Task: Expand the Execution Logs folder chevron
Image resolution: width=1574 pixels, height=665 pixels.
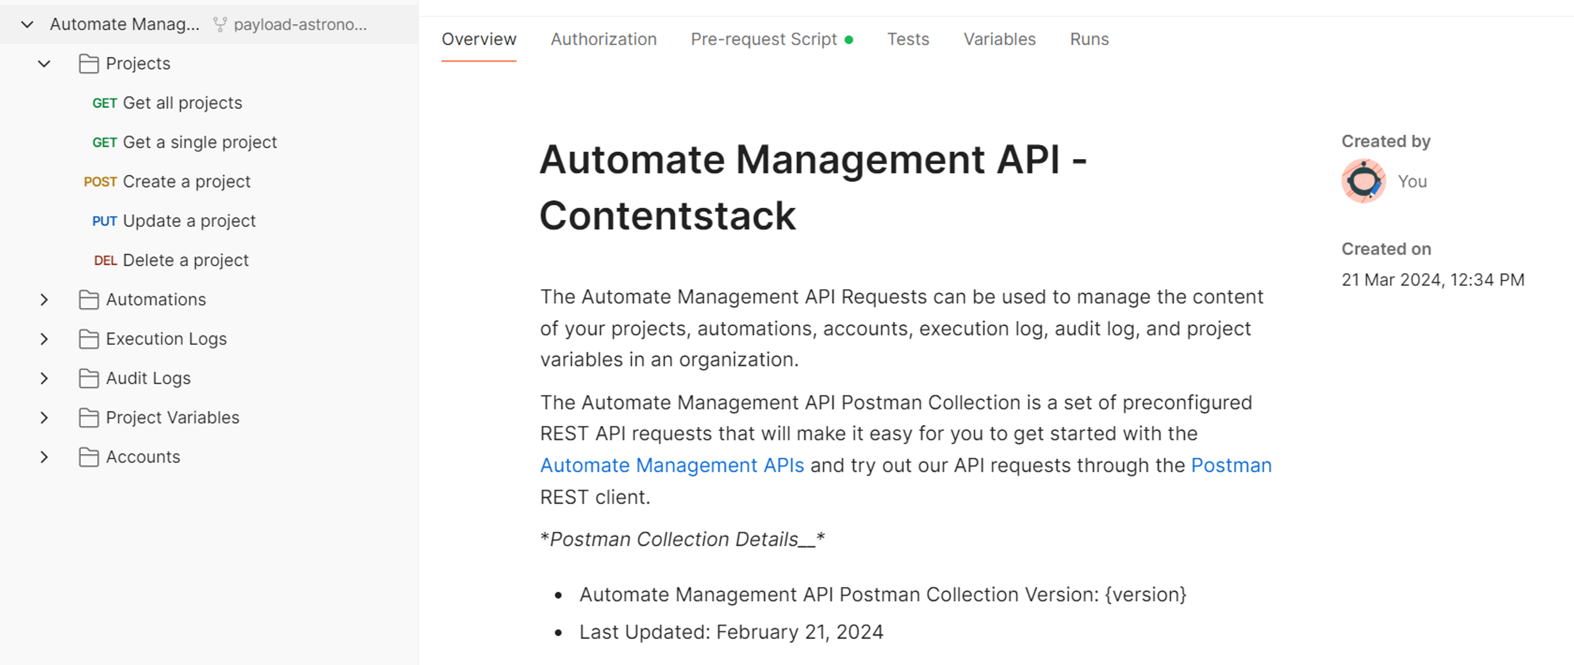Action: (x=44, y=339)
